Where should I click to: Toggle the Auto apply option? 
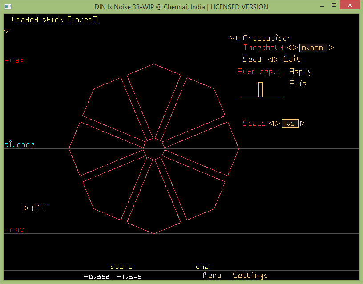tap(259, 72)
